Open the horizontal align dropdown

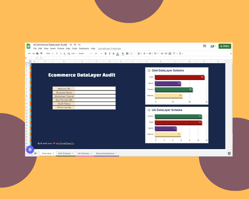139,53
